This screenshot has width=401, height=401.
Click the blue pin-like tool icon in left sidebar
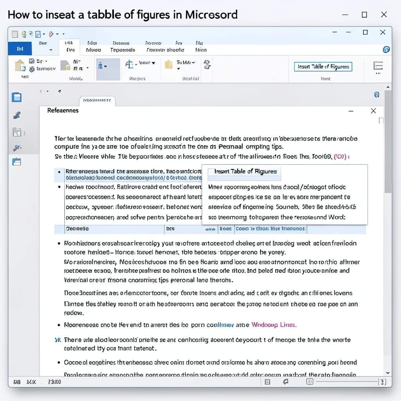(x=17, y=148)
